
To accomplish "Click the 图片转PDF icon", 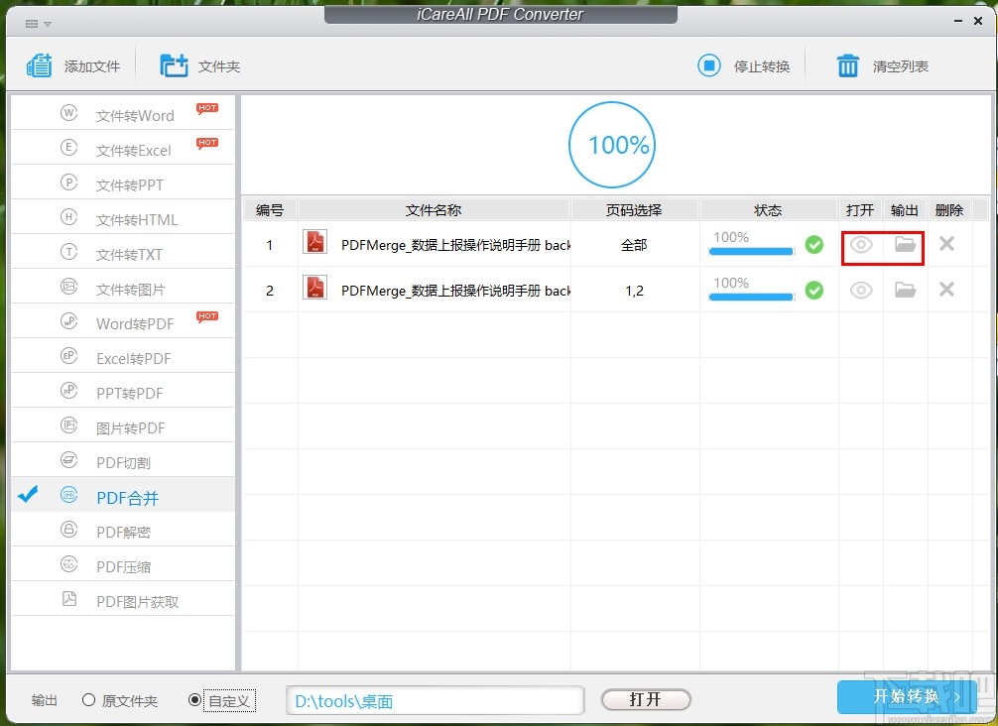I will coord(68,425).
